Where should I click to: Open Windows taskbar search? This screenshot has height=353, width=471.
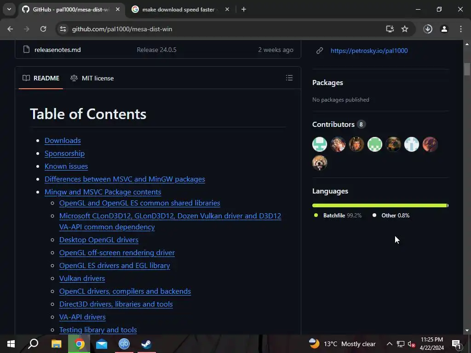33,344
